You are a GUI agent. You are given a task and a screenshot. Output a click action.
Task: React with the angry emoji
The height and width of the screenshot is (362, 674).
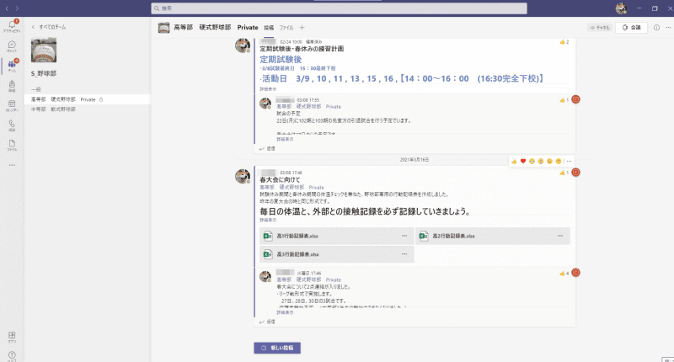[559, 161]
